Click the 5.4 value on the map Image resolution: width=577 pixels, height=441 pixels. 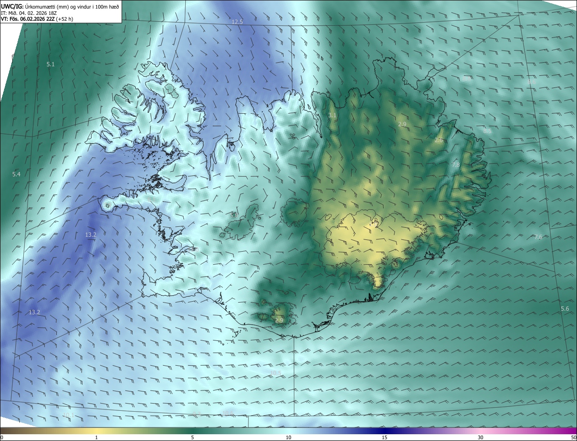[x=16, y=174]
